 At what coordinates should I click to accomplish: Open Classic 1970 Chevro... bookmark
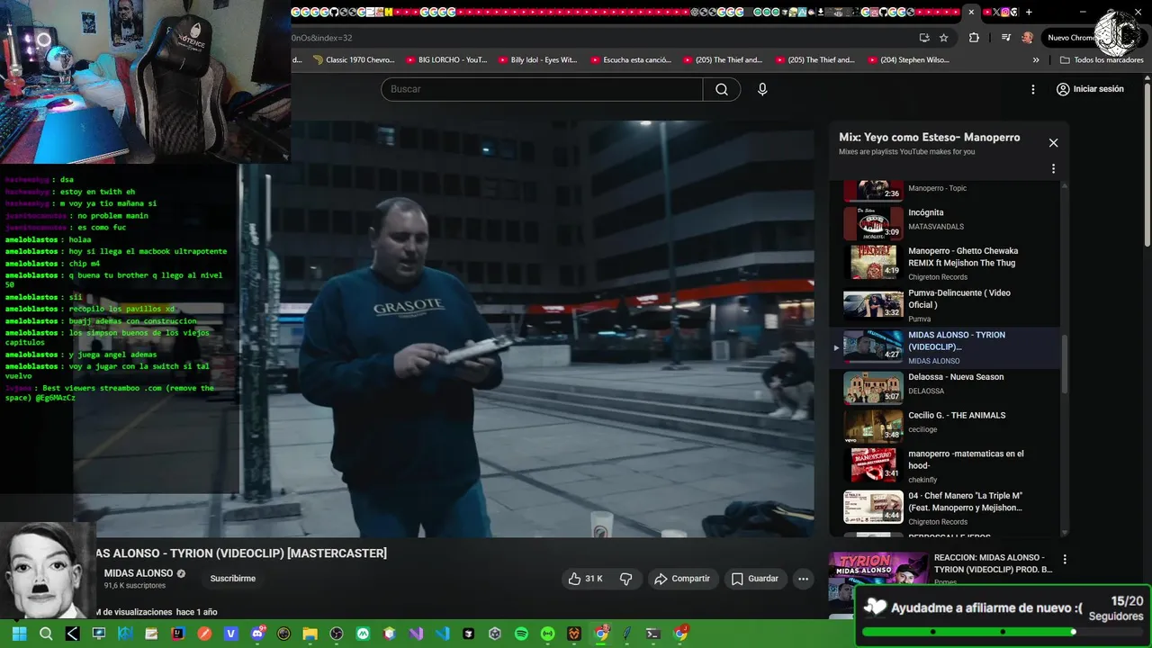coord(354,60)
